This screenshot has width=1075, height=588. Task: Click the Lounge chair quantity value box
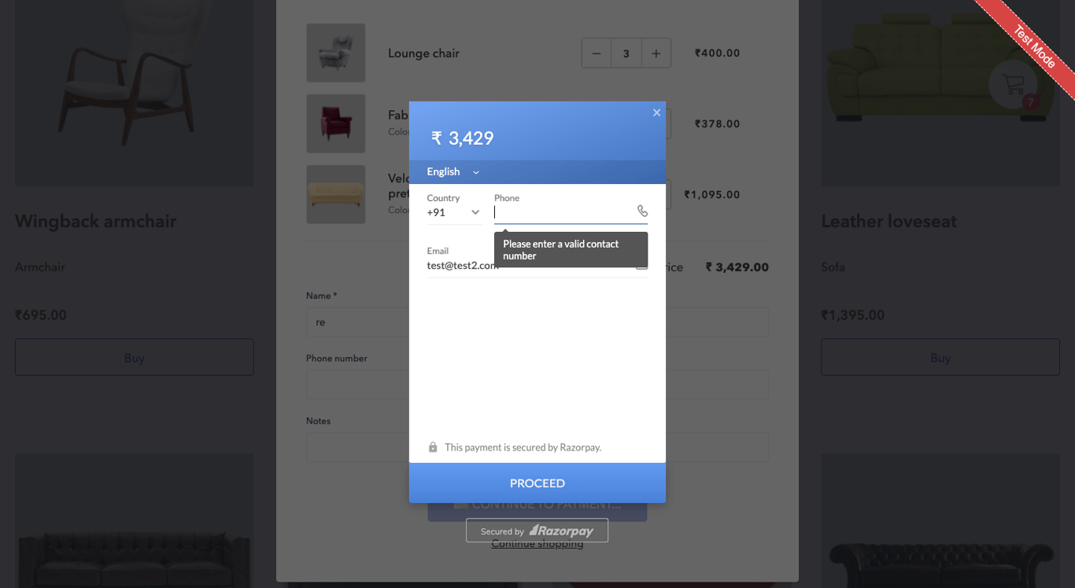click(626, 53)
